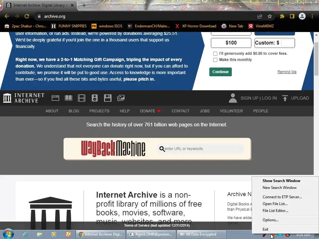Image resolution: width=319 pixels, height=239 pixels.
Task: Check the add $0.86 to cover fees box
Action: 215,54
